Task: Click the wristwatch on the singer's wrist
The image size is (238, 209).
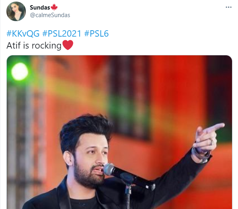Action: [201, 155]
